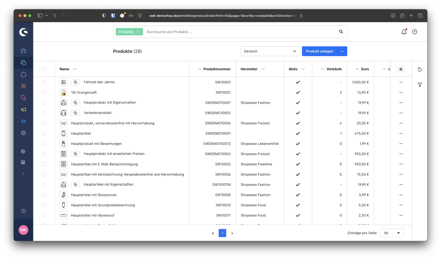Click the Produkt anlegen button

pyautogui.click(x=319, y=51)
